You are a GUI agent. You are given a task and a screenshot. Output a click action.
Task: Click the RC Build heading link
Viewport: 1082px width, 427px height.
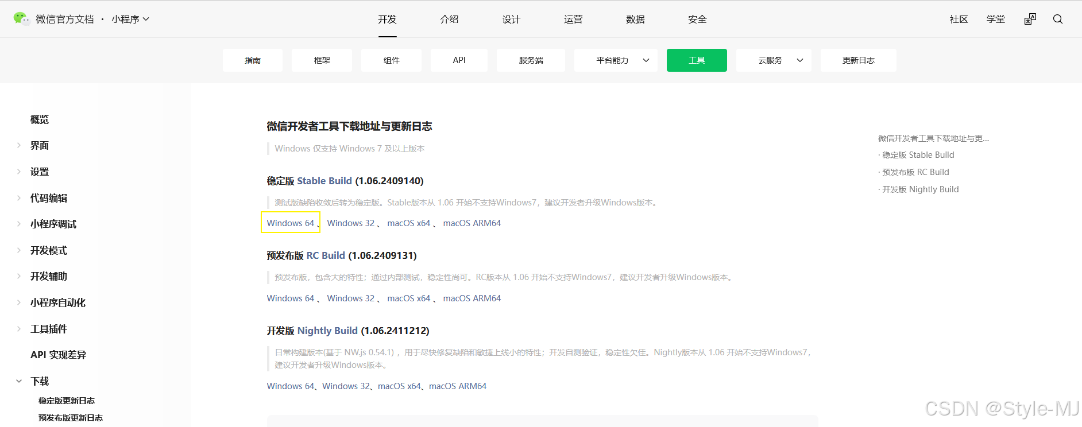point(326,255)
